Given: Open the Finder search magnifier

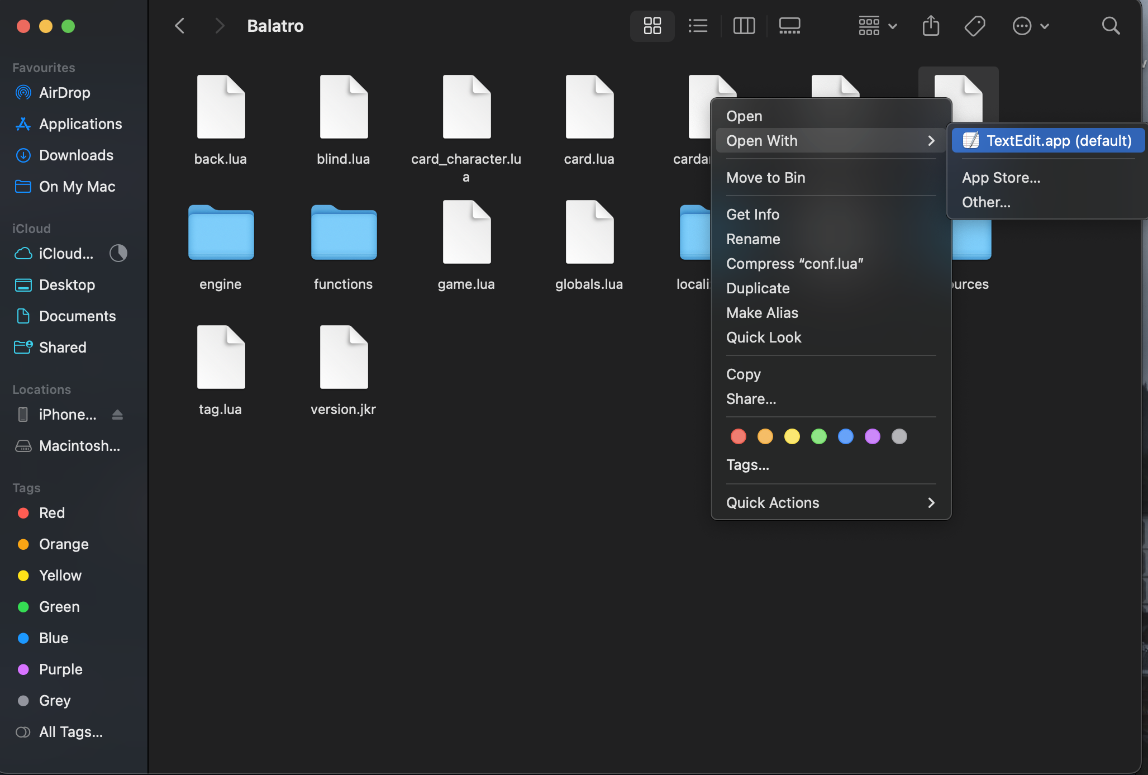Looking at the screenshot, I should coord(1111,26).
